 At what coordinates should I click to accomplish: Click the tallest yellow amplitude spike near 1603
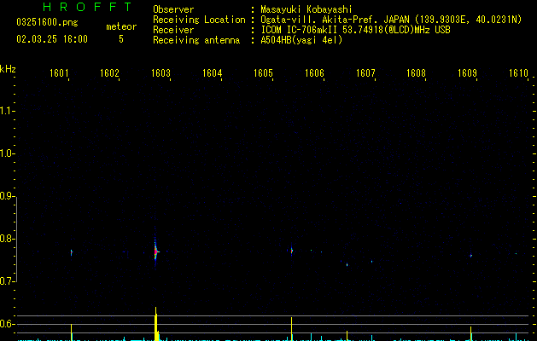pyautogui.click(x=156, y=324)
